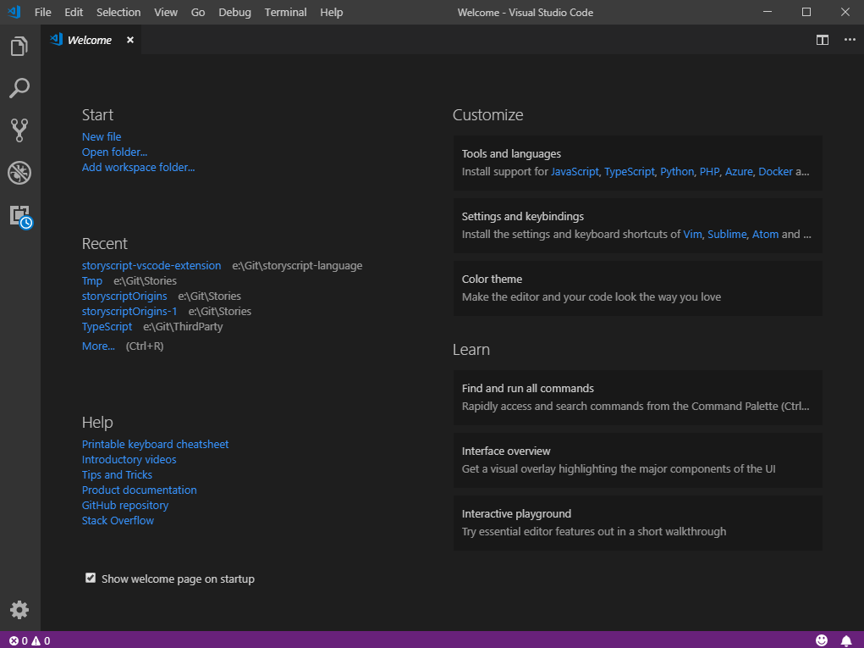The width and height of the screenshot is (864, 648).
Task: Install Docker support link
Action: 775,171
